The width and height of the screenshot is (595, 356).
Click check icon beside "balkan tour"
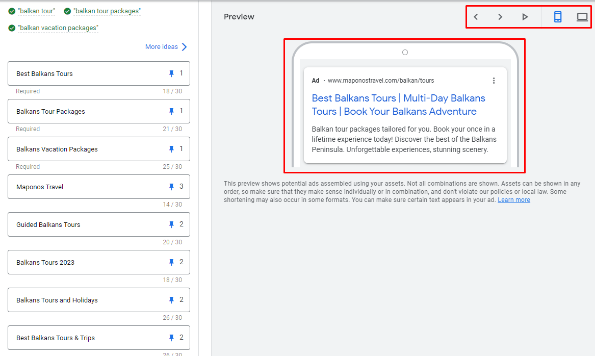[x=12, y=11]
